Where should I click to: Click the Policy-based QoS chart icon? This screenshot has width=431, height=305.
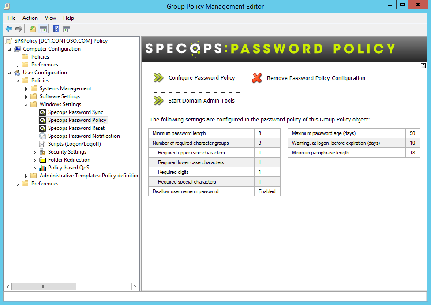tap(42, 168)
